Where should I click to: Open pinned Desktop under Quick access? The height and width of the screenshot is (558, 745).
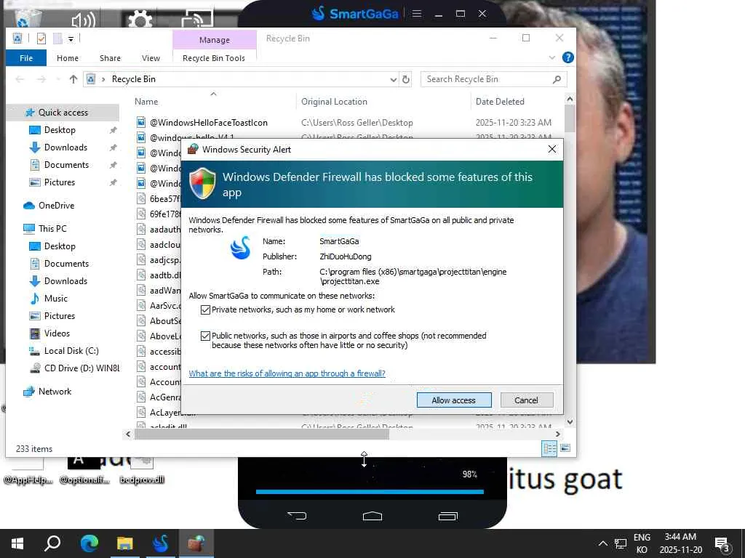click(x=60, y=130)
